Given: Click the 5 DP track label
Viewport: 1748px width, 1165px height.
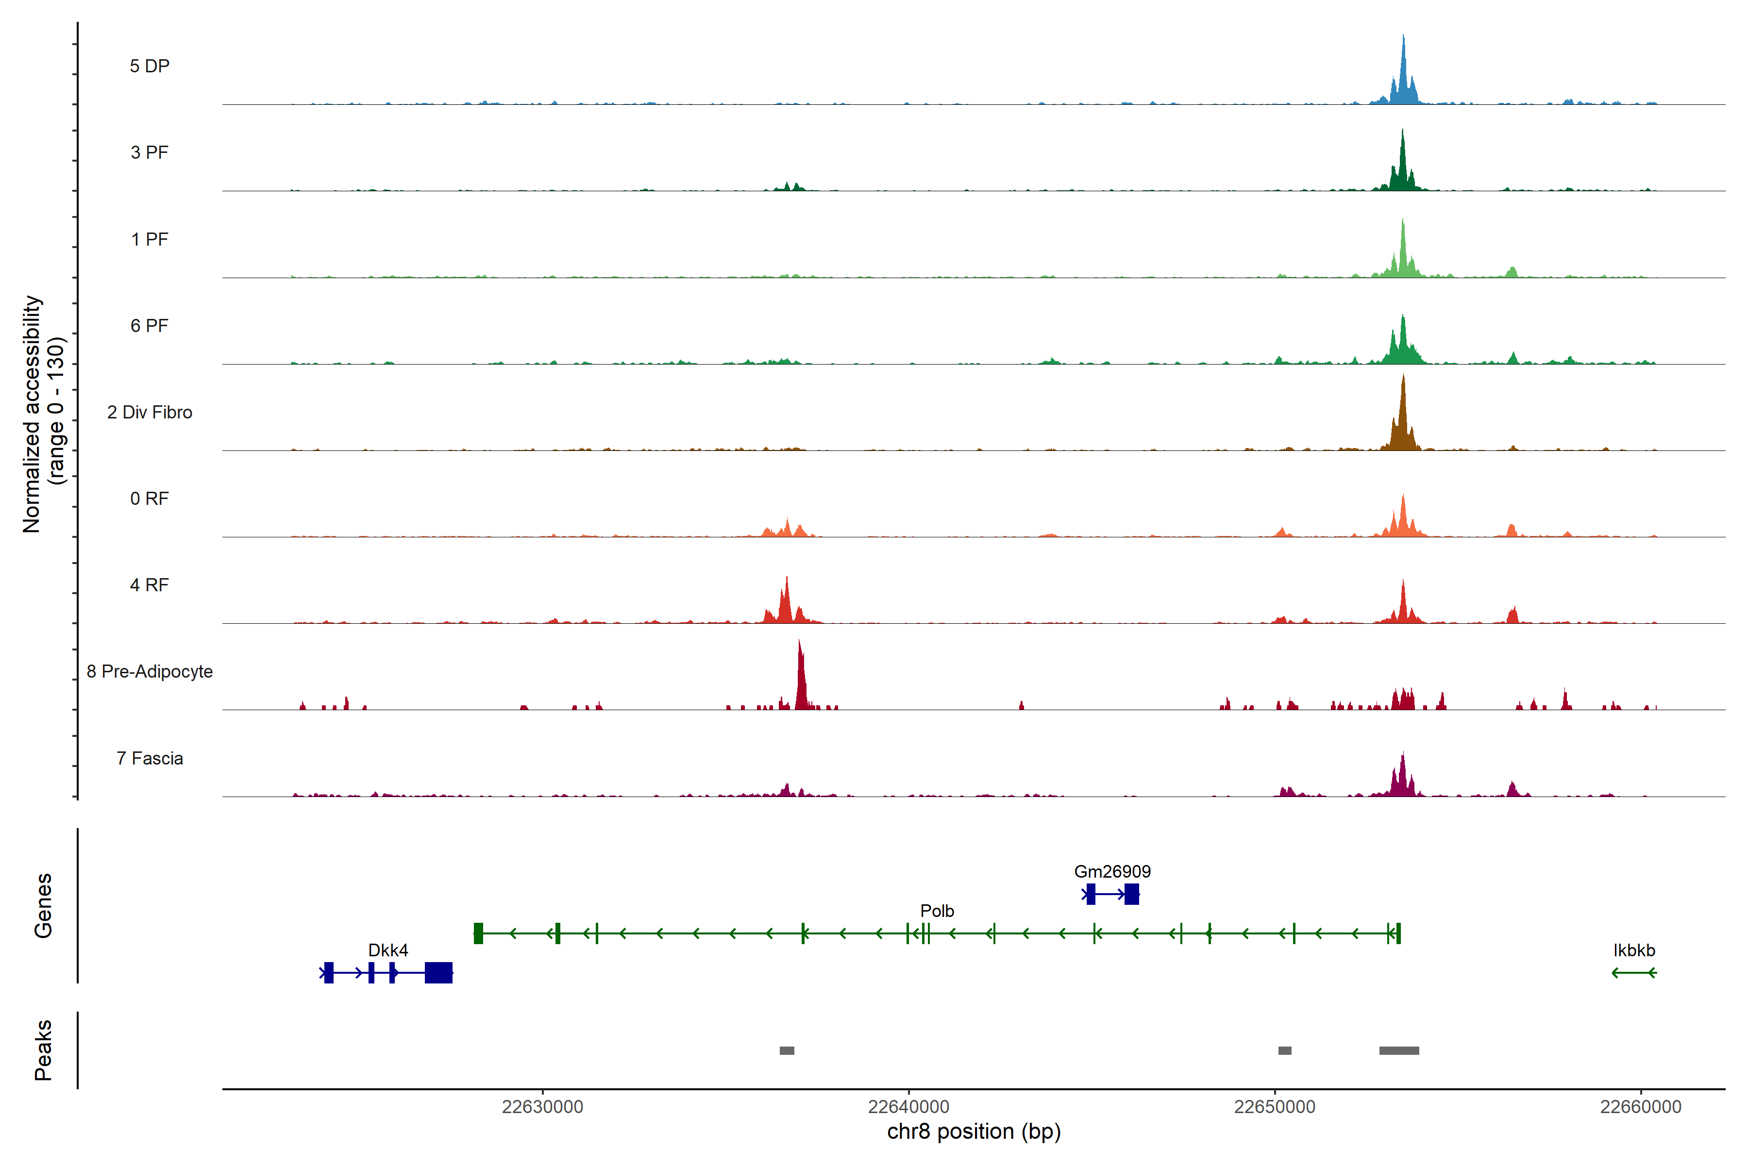Looking at the screenshot, I should click(x=150, y=66).
